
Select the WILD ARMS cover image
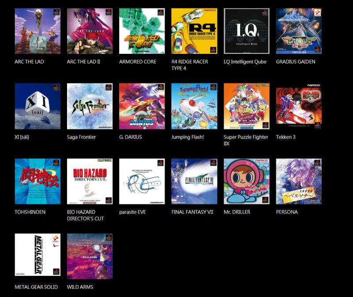point(90,256)
